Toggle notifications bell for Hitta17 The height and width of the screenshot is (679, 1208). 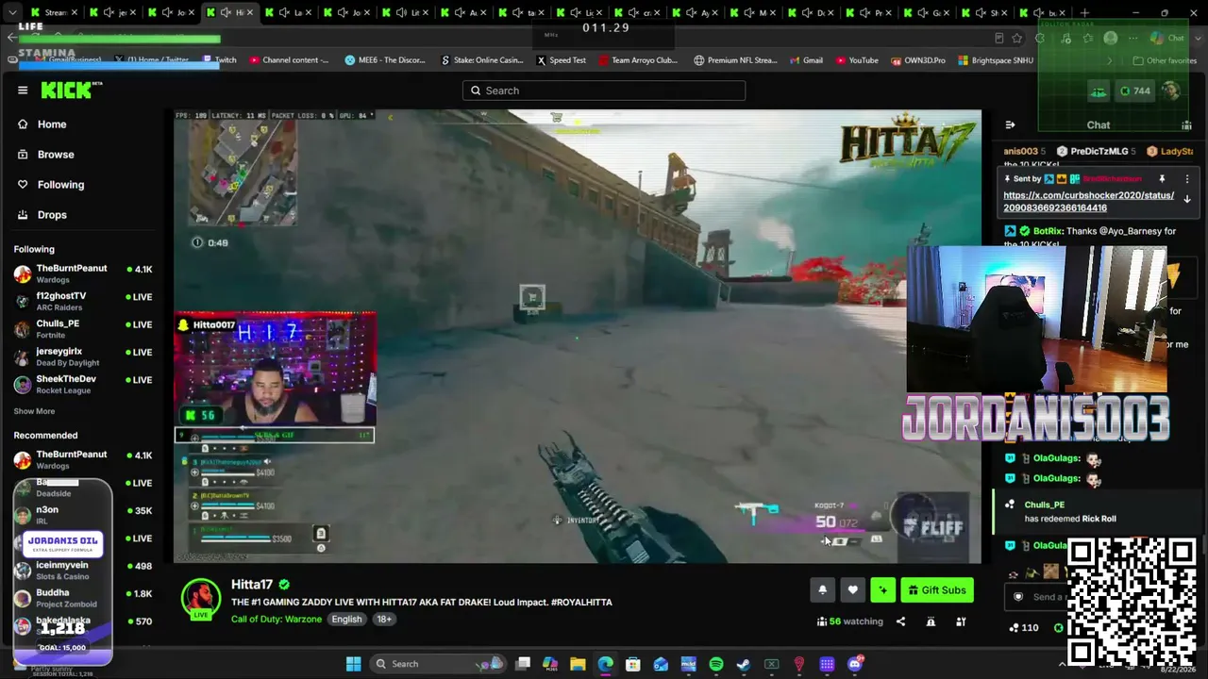(822, 590)
